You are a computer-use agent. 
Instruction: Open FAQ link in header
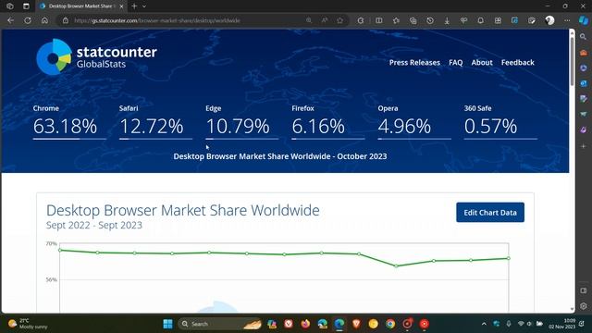click(x=456, y=63)
